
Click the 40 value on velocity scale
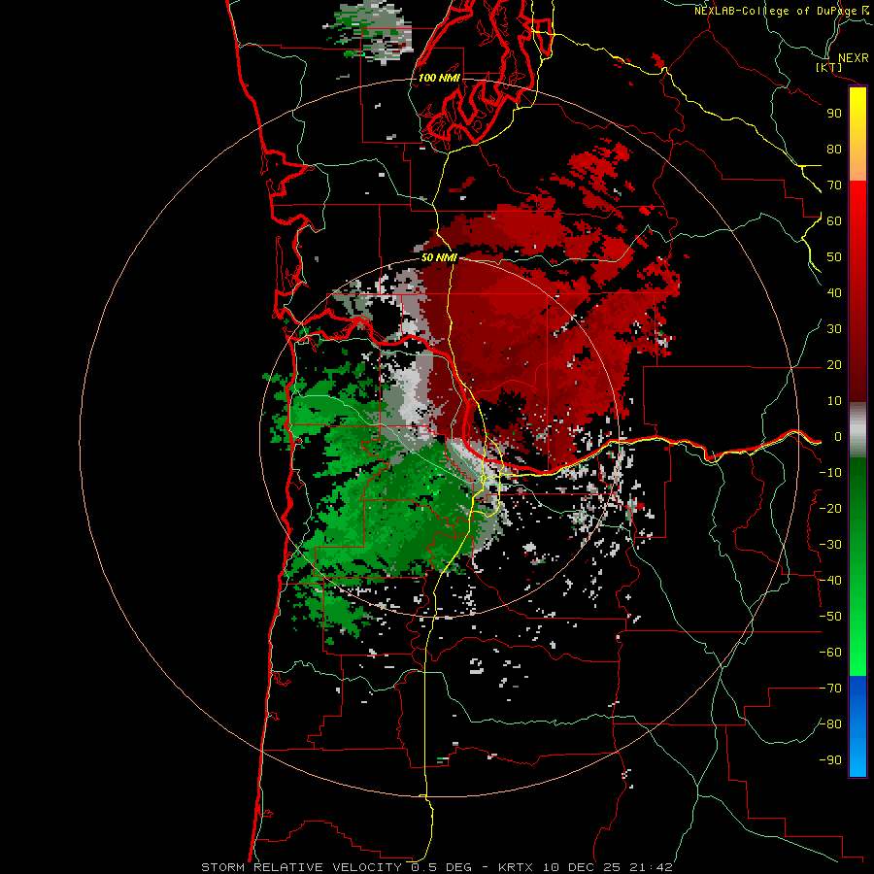click(x=834, y=293)
